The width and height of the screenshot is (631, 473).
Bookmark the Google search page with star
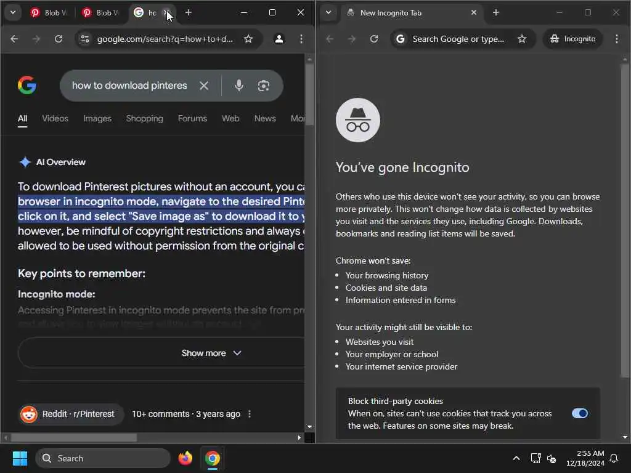pyautogui.click(x=248, y=39)
